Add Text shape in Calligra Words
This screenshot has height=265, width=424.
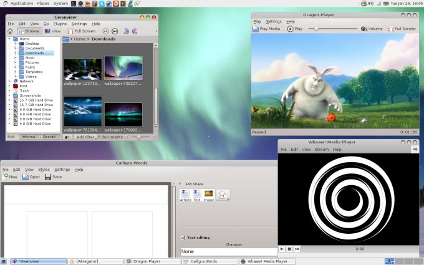(197, 195)
